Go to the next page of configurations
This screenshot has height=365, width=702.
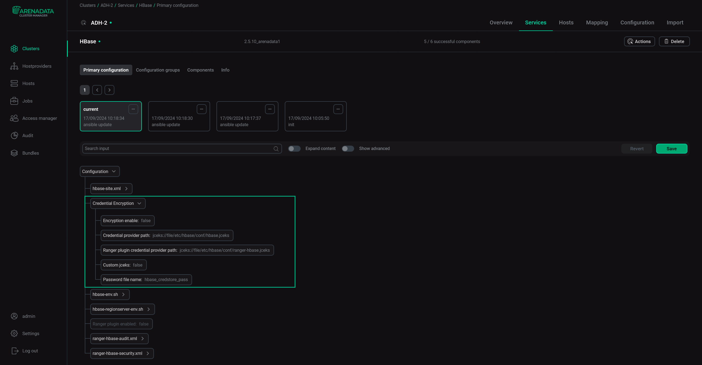click(109, 90)
